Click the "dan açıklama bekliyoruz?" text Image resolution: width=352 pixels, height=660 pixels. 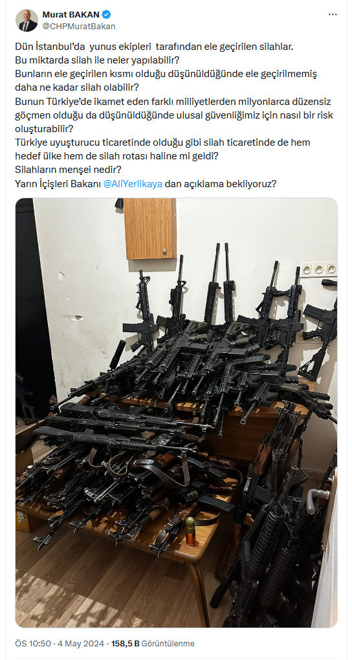tap(221, 183)
